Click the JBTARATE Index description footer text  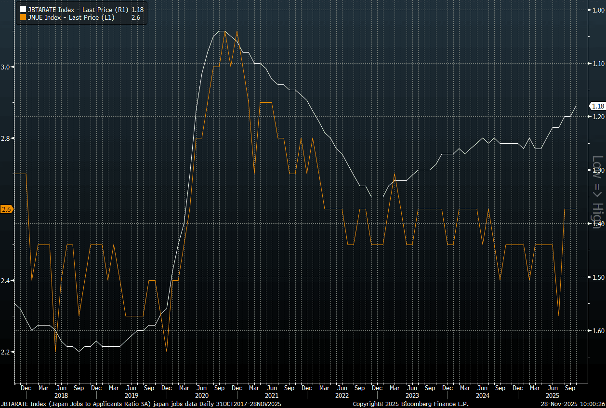[141, 404]
